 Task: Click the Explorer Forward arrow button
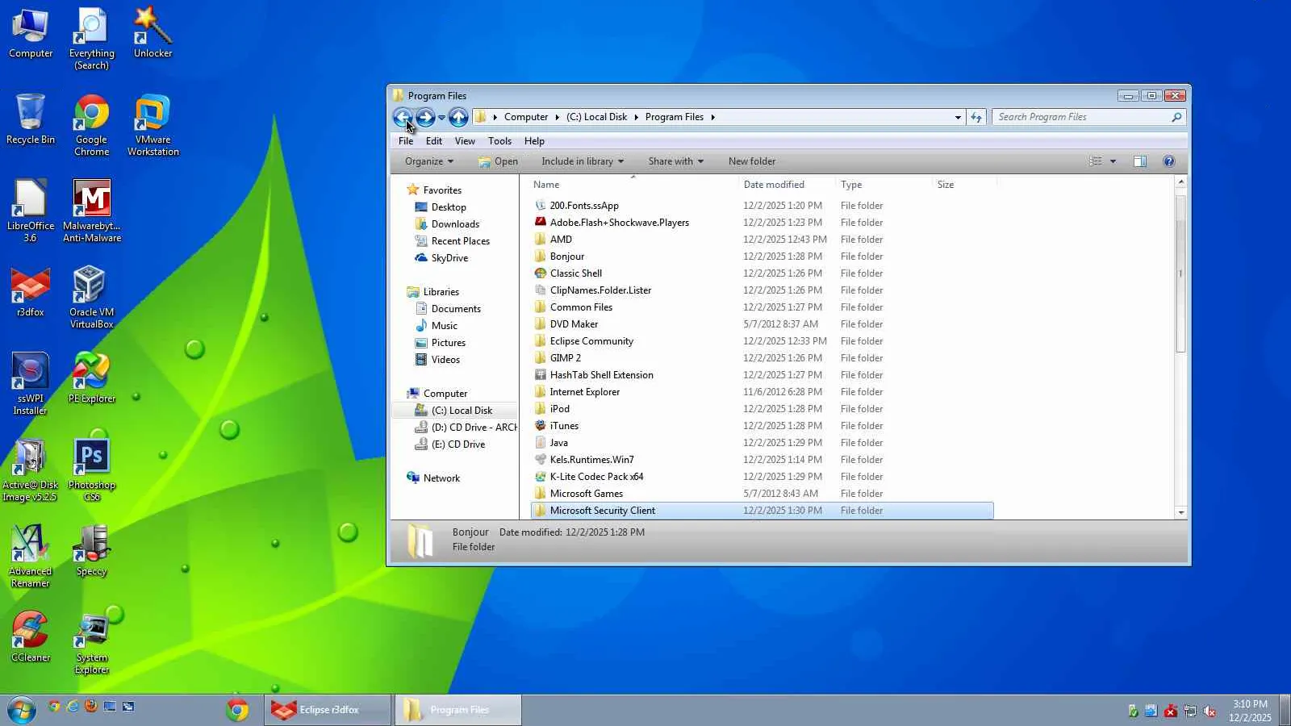[425, 117]
